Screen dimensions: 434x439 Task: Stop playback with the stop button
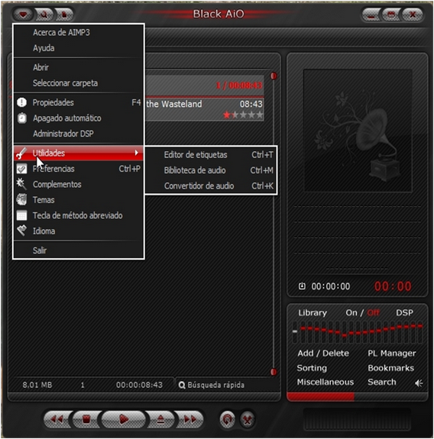point(86,419)
